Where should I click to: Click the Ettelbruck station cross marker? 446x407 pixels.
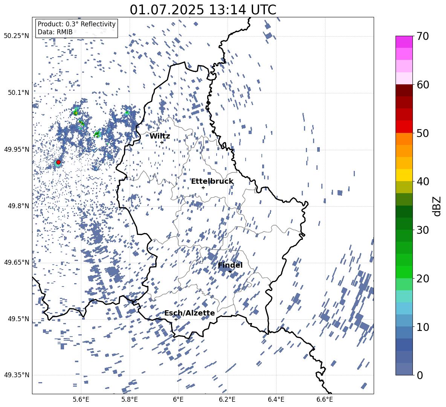coord(203,187)
